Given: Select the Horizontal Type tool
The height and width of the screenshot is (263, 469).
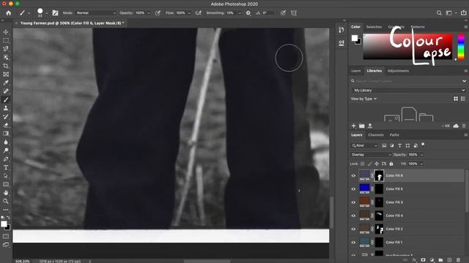Looking at the screenshot, I should [6, 167].
